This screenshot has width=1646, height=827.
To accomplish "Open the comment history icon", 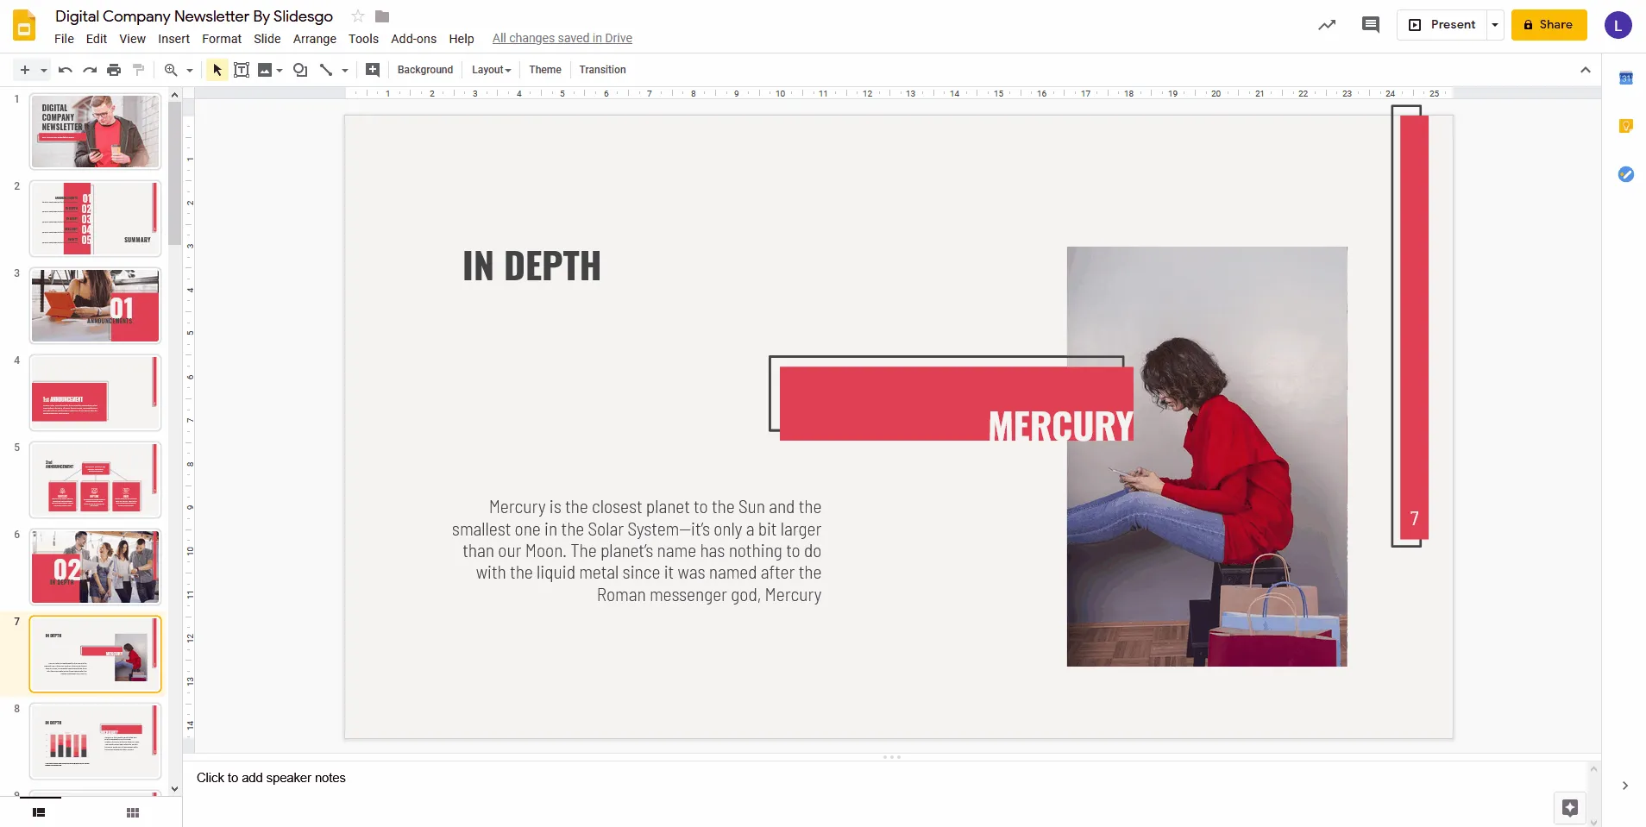I will tap(1370, 25).
